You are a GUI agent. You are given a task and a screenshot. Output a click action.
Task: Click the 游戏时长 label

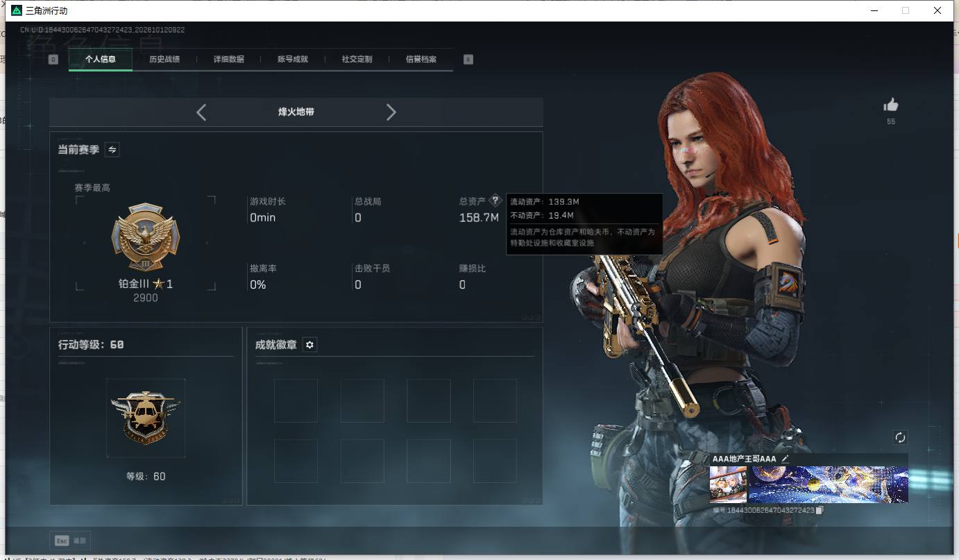[268, 201]
